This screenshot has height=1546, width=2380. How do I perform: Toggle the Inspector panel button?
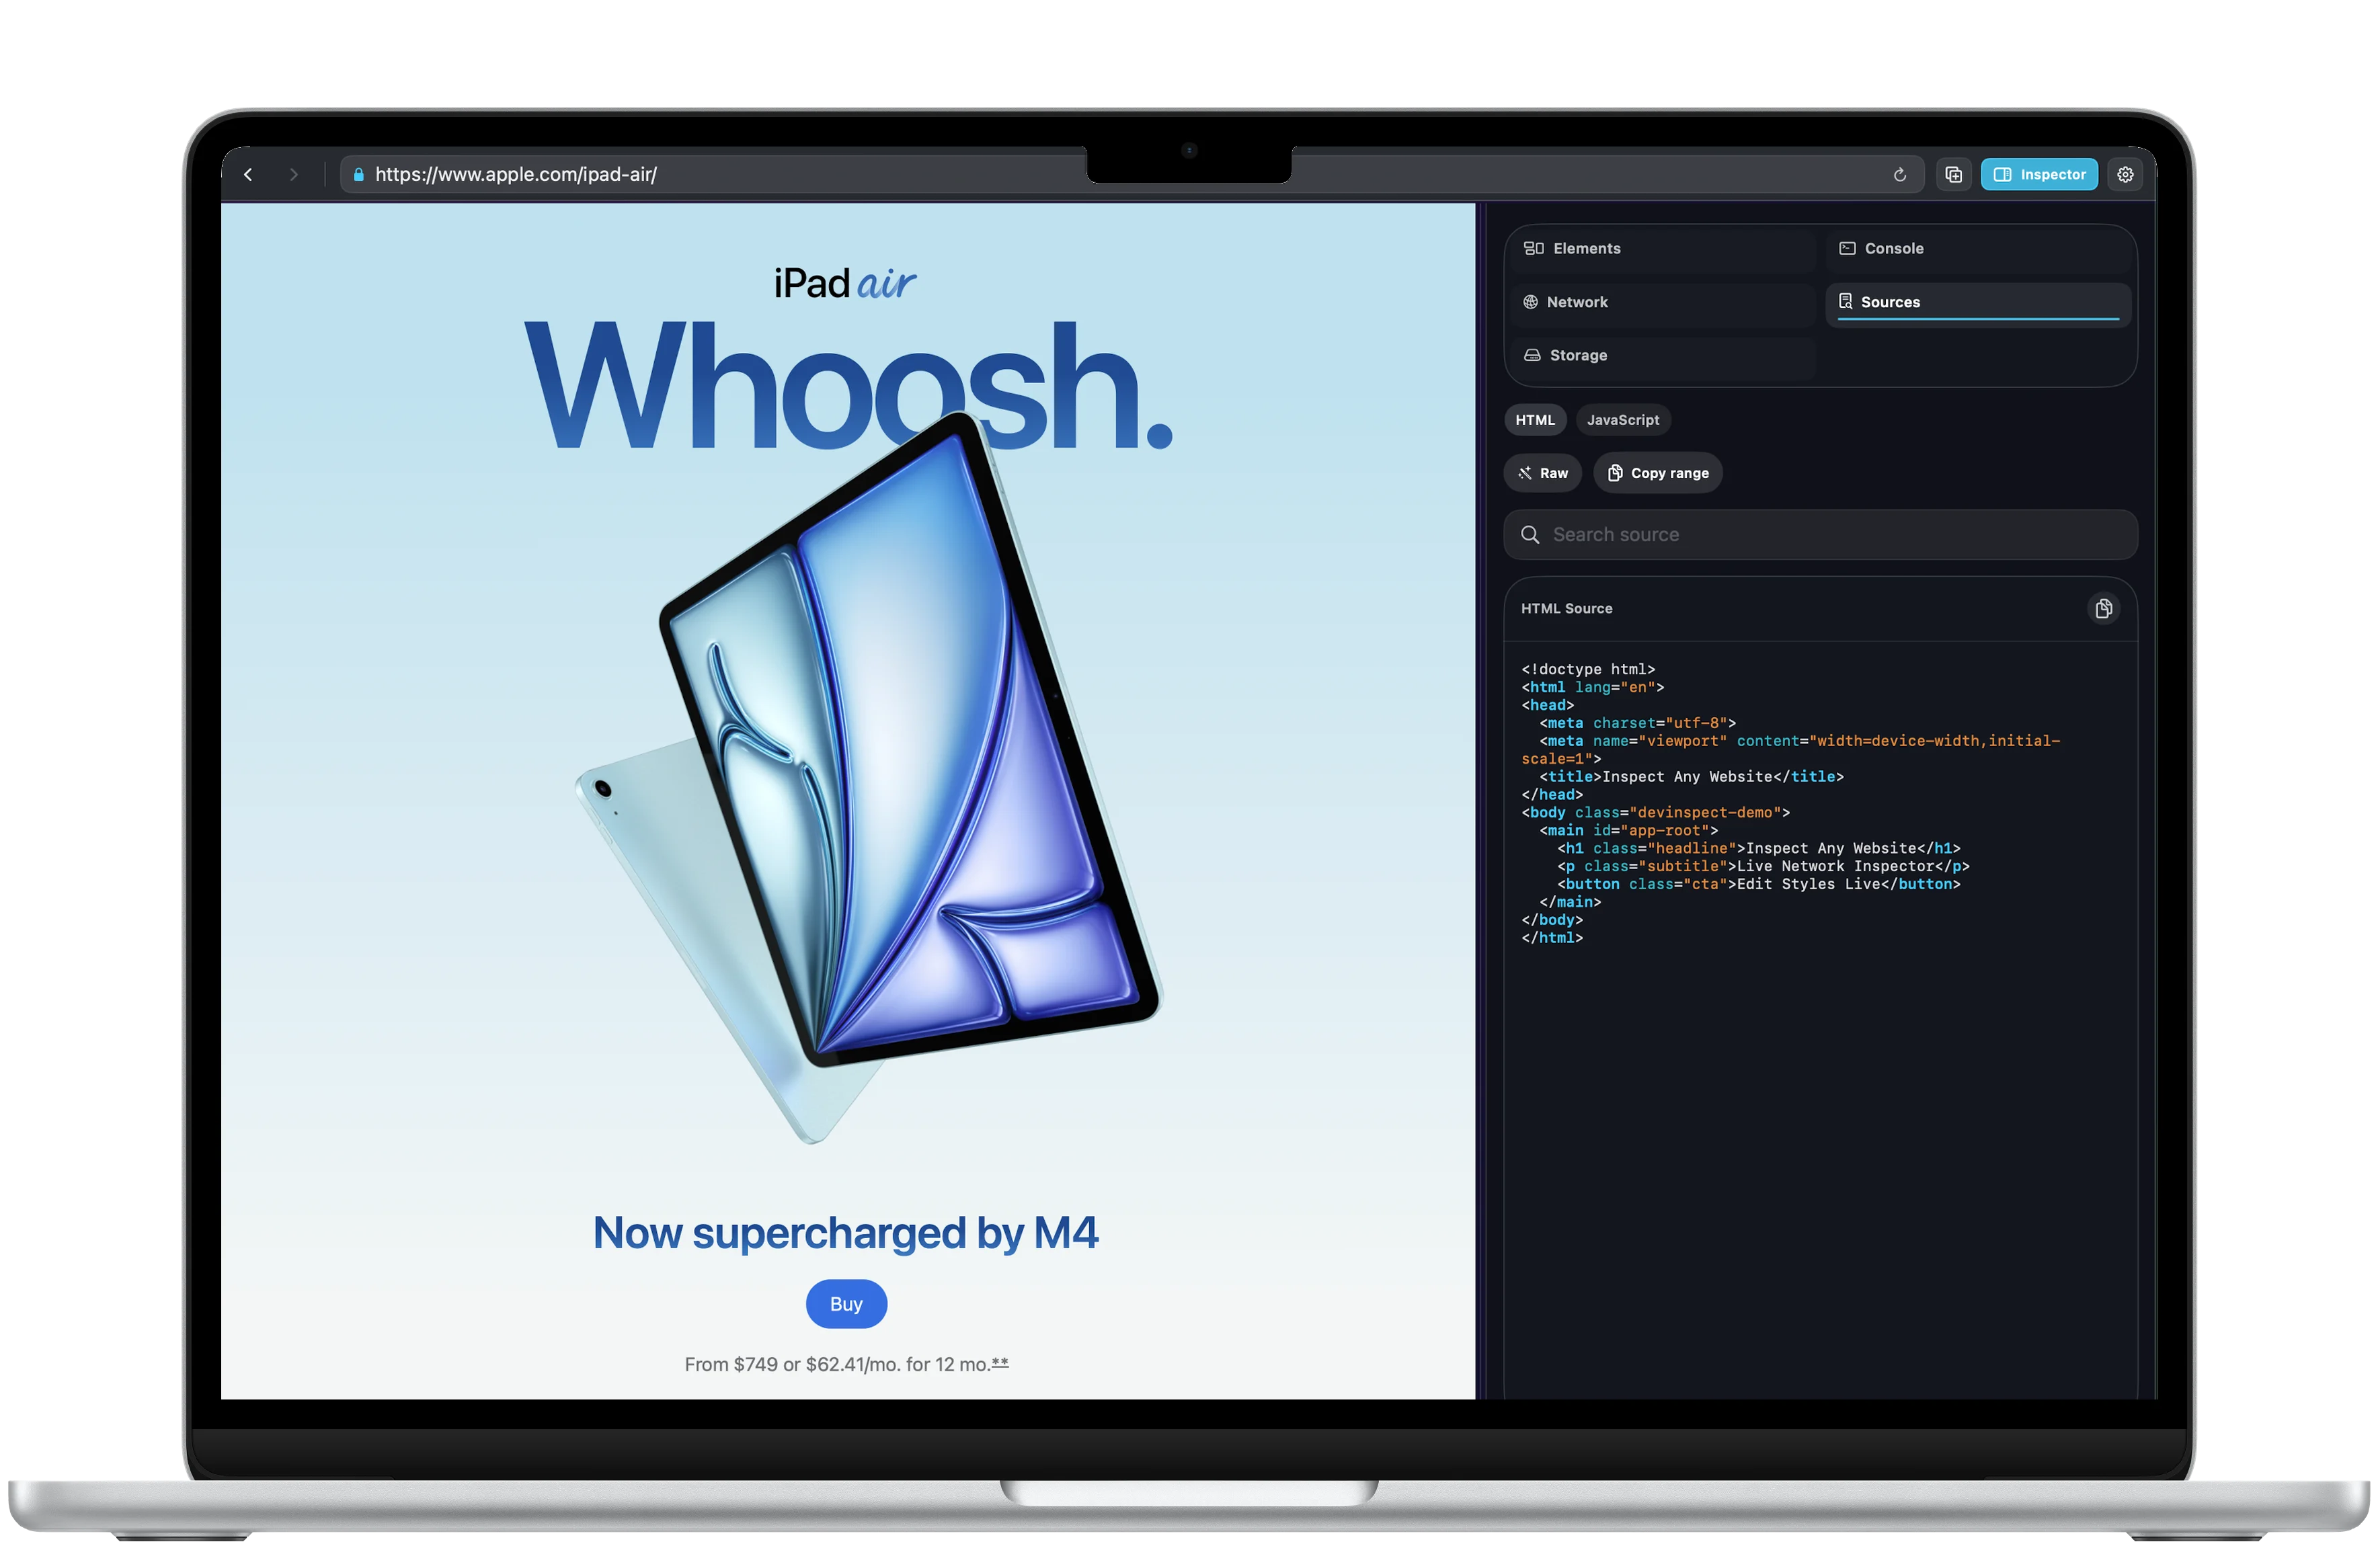coord(2039,175)
